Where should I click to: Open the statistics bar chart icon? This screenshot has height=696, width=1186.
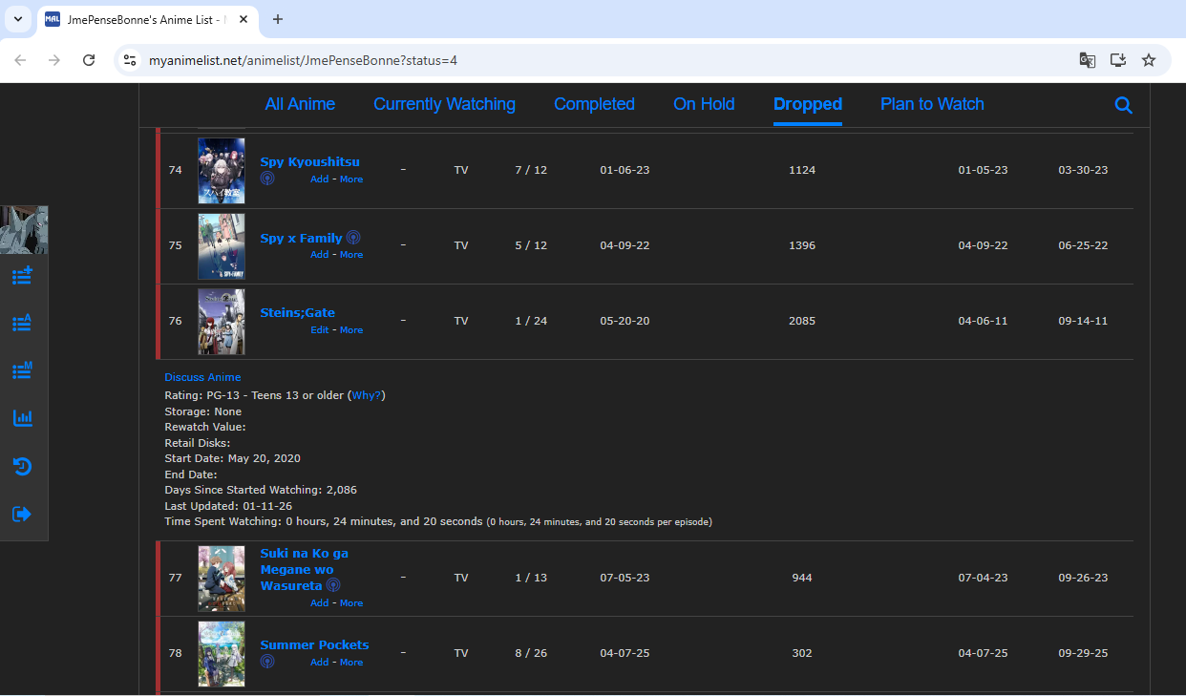click(x=22, y=418)
